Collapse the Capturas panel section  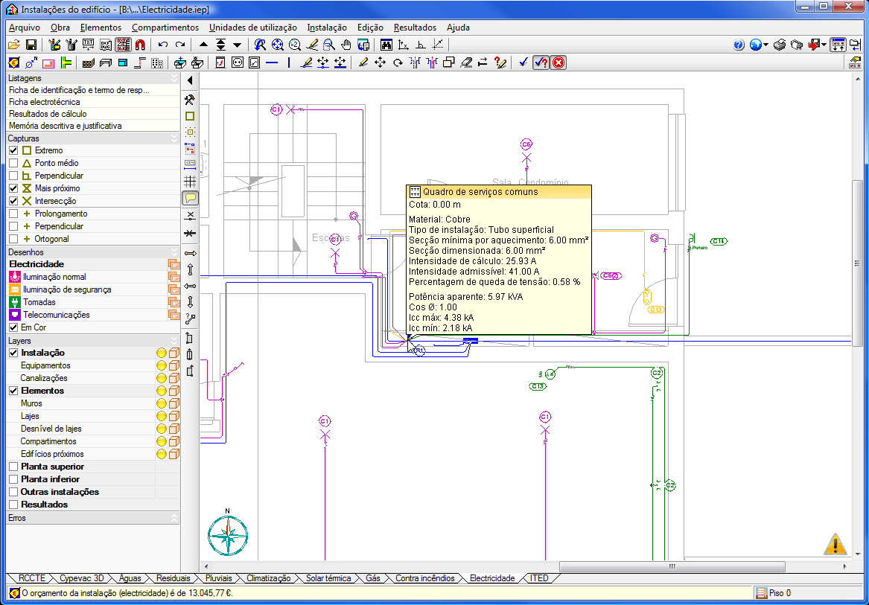tap(174, 138)
